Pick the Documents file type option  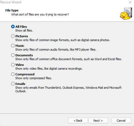(x=13, y=55)
